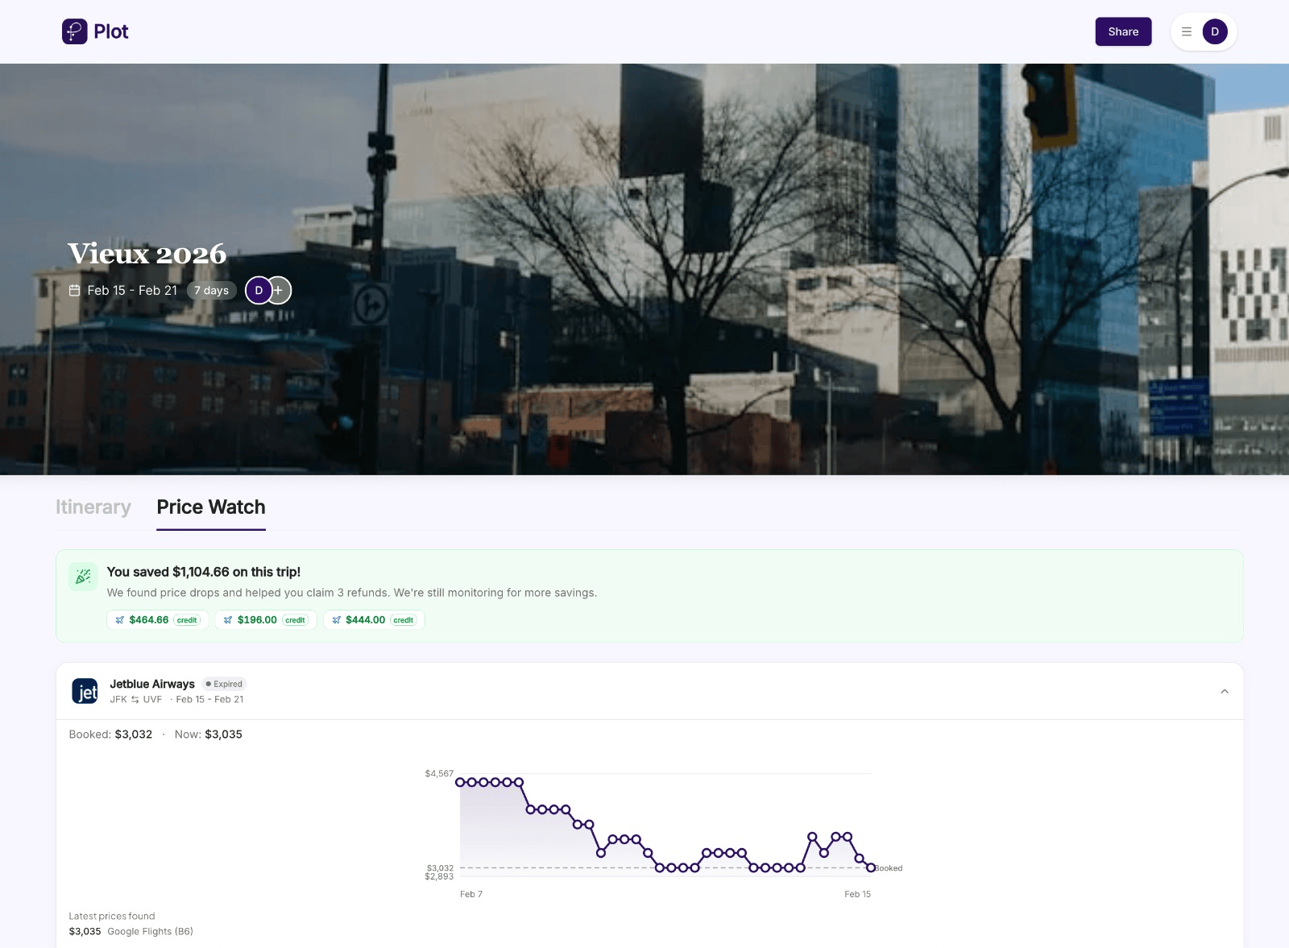Open the $196.00 credit refund chip
This screenshot has height=948, width=1289.
pos(266,620)
